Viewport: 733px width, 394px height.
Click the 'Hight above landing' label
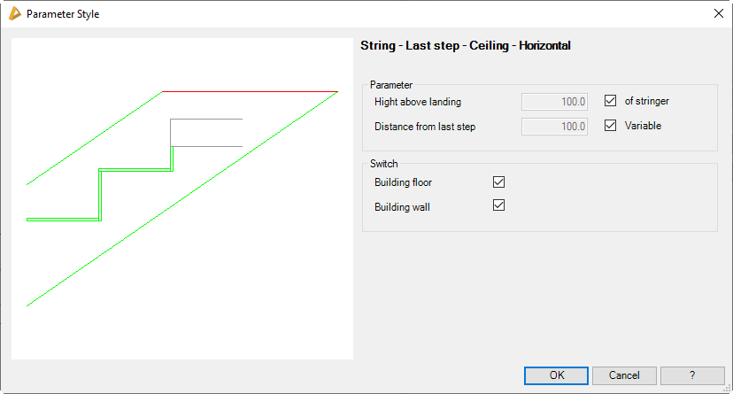pyautogui.click(x=418, y=102)
